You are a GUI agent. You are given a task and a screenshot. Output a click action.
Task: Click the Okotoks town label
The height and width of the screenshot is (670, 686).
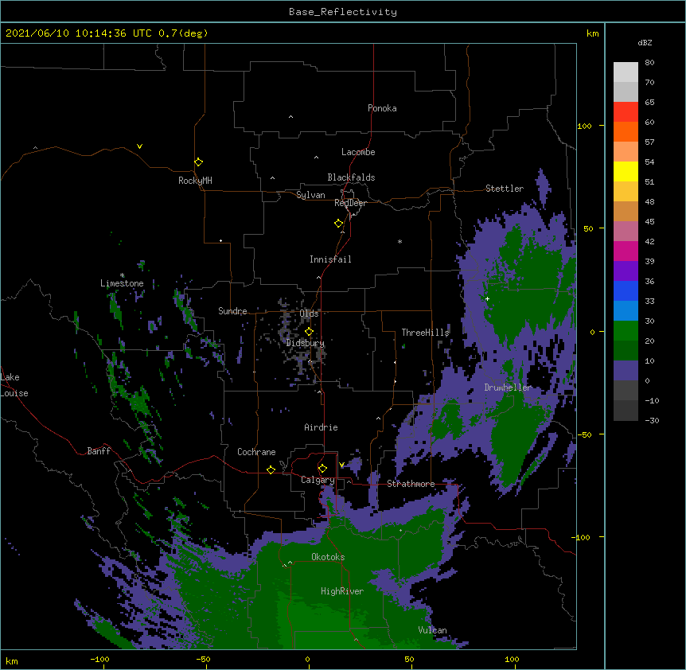tap(328, 557)
